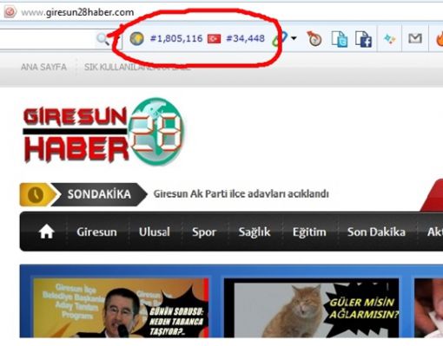Go to home via house icon
This screenshot has width=443, height=346.
click(x=47, y=232)
